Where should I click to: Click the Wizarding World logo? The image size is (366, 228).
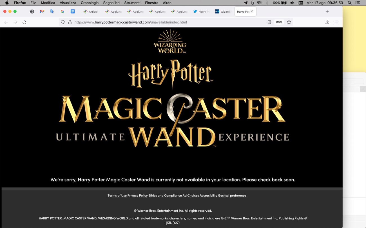170,42
